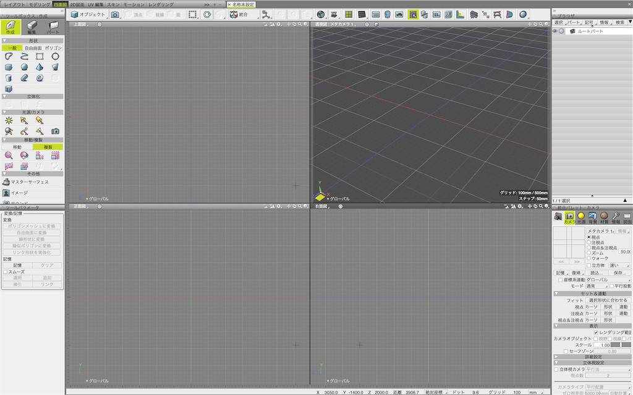Click the 読込... button in camera palette

click(596, 273)
